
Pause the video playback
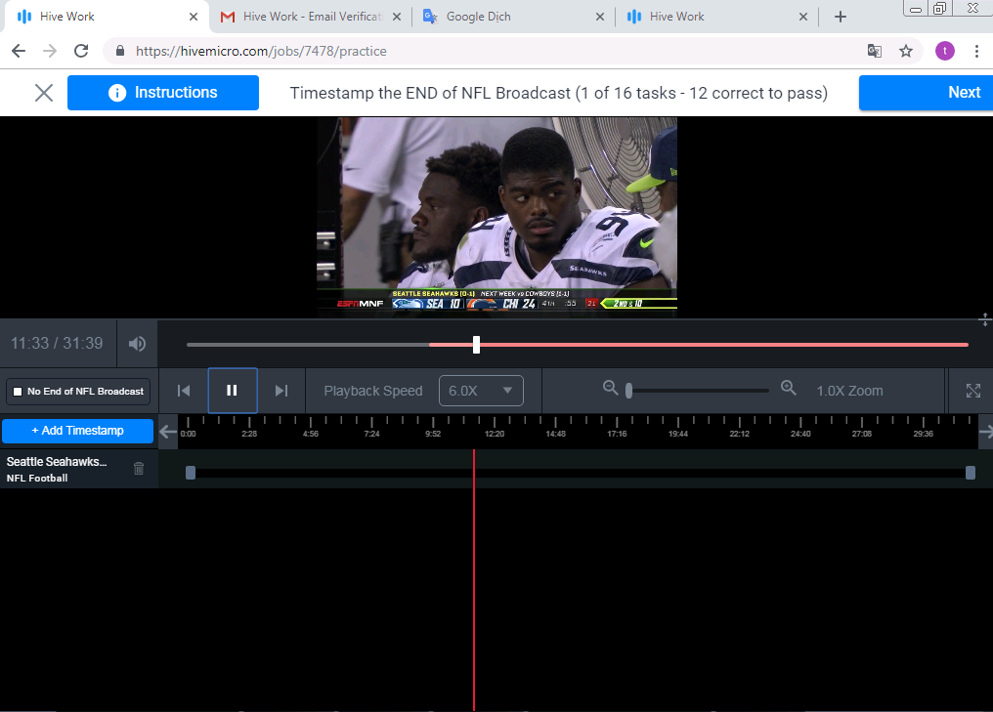point(233,391)
